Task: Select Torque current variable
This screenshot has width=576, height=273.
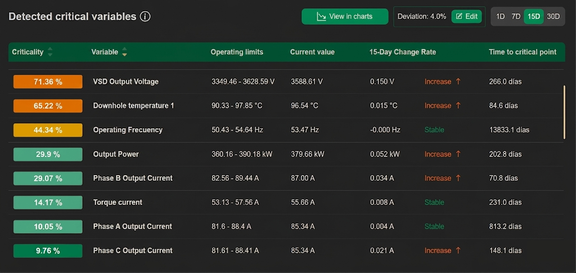Action: point(118,203)
